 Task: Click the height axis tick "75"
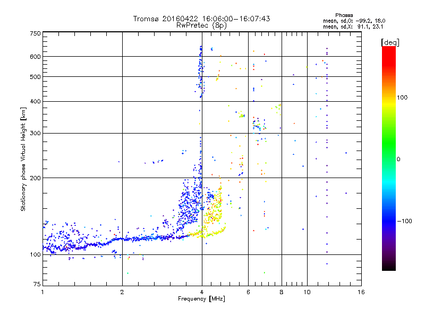tap(37, 284)
